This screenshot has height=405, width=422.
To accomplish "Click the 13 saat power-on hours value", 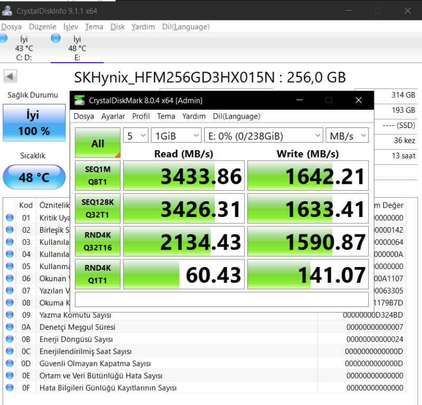I will pos(404,155).
